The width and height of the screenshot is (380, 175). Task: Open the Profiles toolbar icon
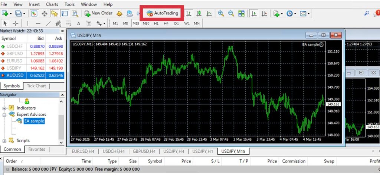coord(19,13)
